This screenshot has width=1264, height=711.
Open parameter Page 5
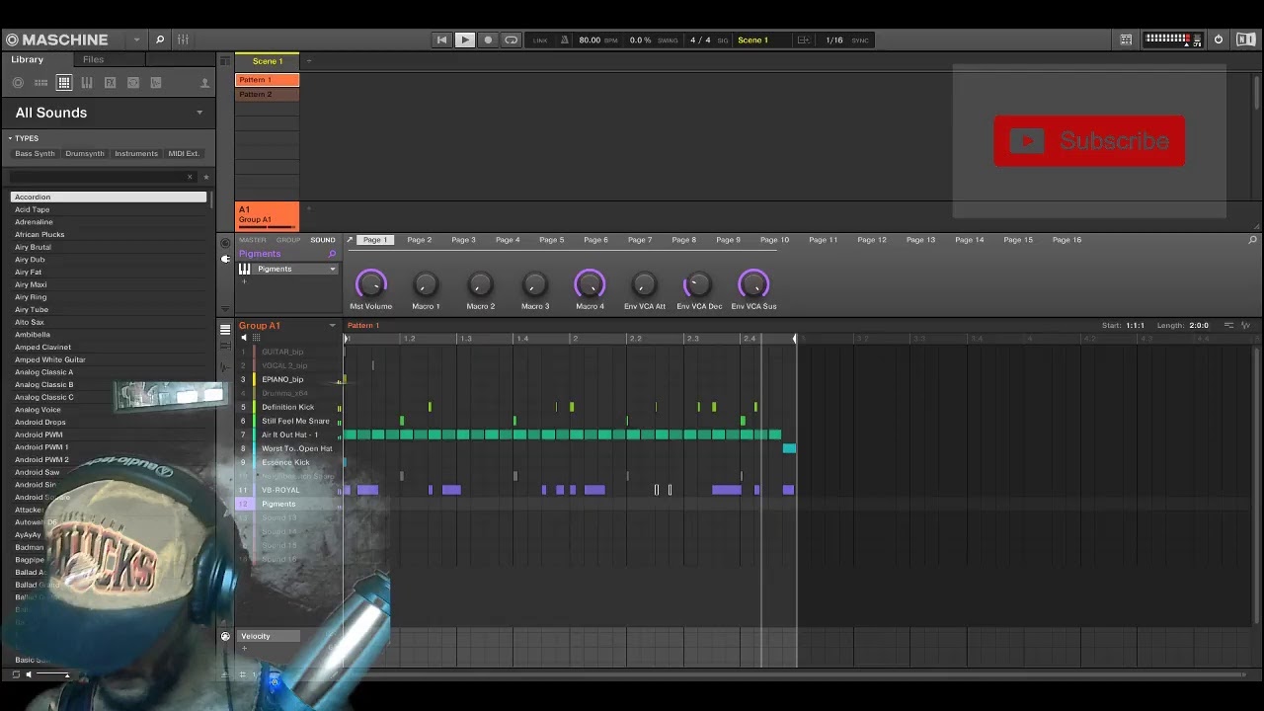551,240
